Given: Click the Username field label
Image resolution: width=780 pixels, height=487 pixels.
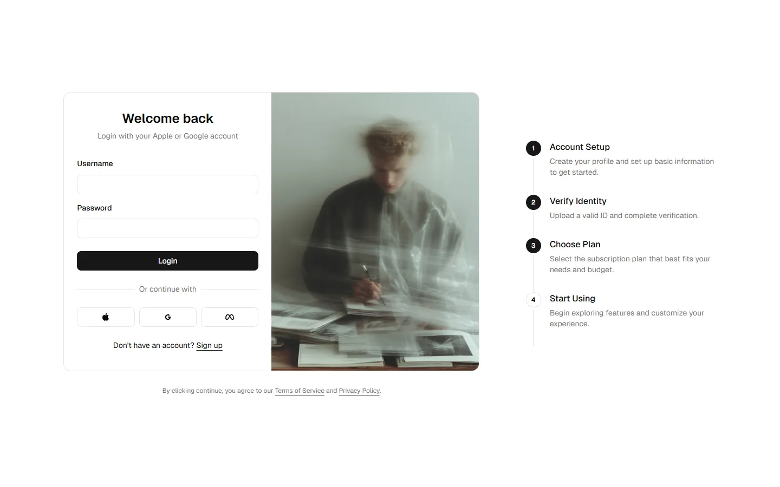Looking at the screenshot, I should [x=95, y=163].
